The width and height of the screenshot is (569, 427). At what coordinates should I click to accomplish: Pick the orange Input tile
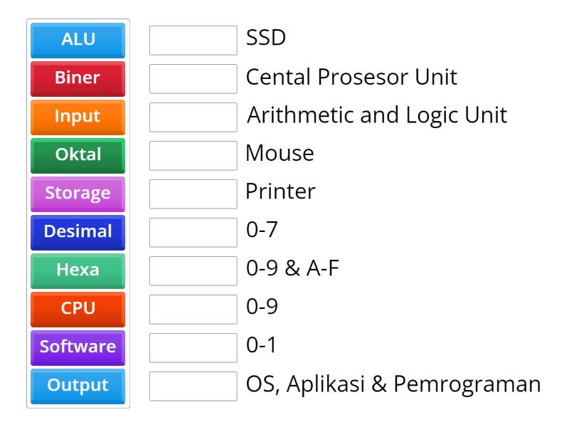pos(78,117)
